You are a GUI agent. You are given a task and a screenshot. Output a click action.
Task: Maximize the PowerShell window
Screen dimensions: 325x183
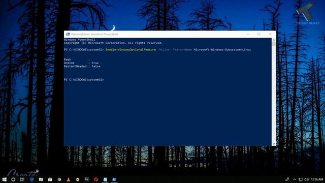[x=258, y=34]
